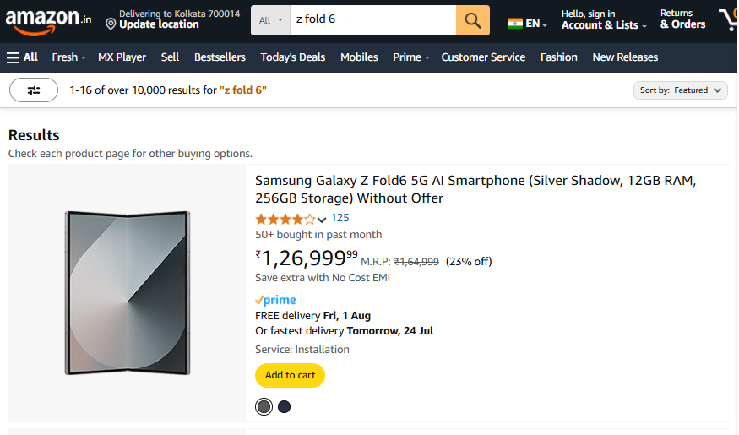
Task: Open the hamburger All menu
Action: click(x=22, y=57)
